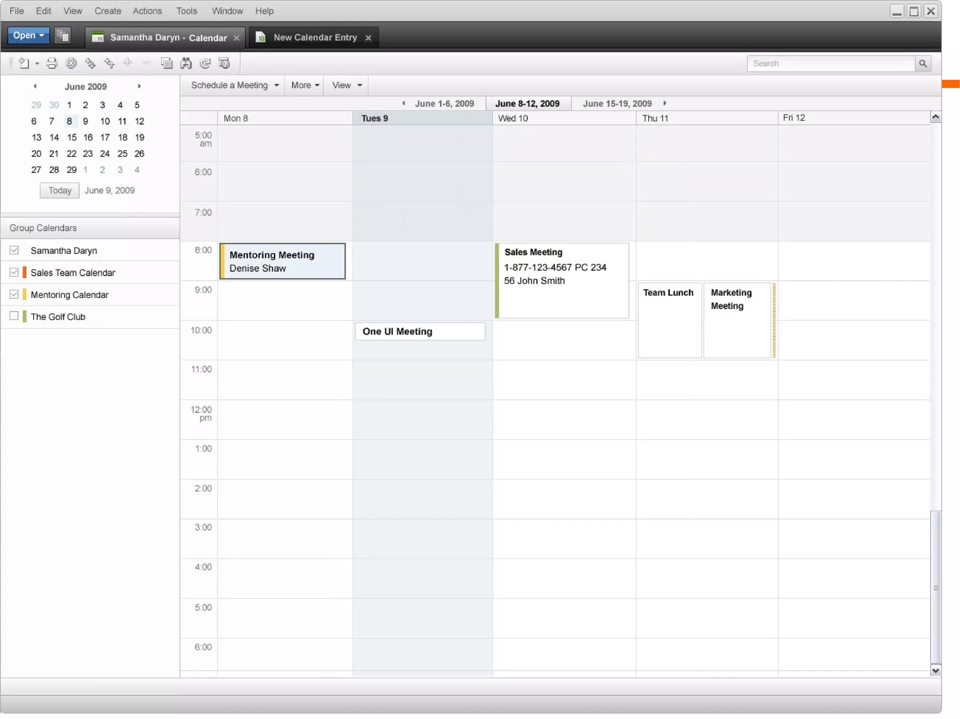Open the Actions menu
This screenshot has width=960, height=719.
click(147, 11)
